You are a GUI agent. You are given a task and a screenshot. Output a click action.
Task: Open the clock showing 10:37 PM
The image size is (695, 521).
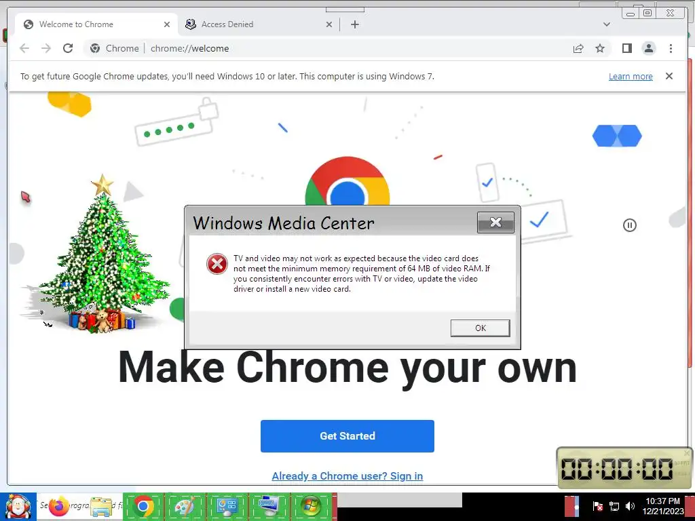662,506
